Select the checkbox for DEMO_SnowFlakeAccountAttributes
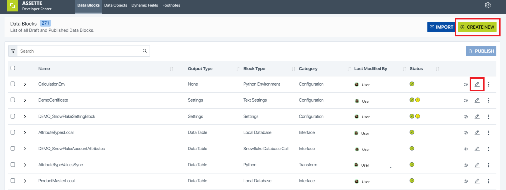The height and width of the screenshot is (190, 506). pos(13,148)
